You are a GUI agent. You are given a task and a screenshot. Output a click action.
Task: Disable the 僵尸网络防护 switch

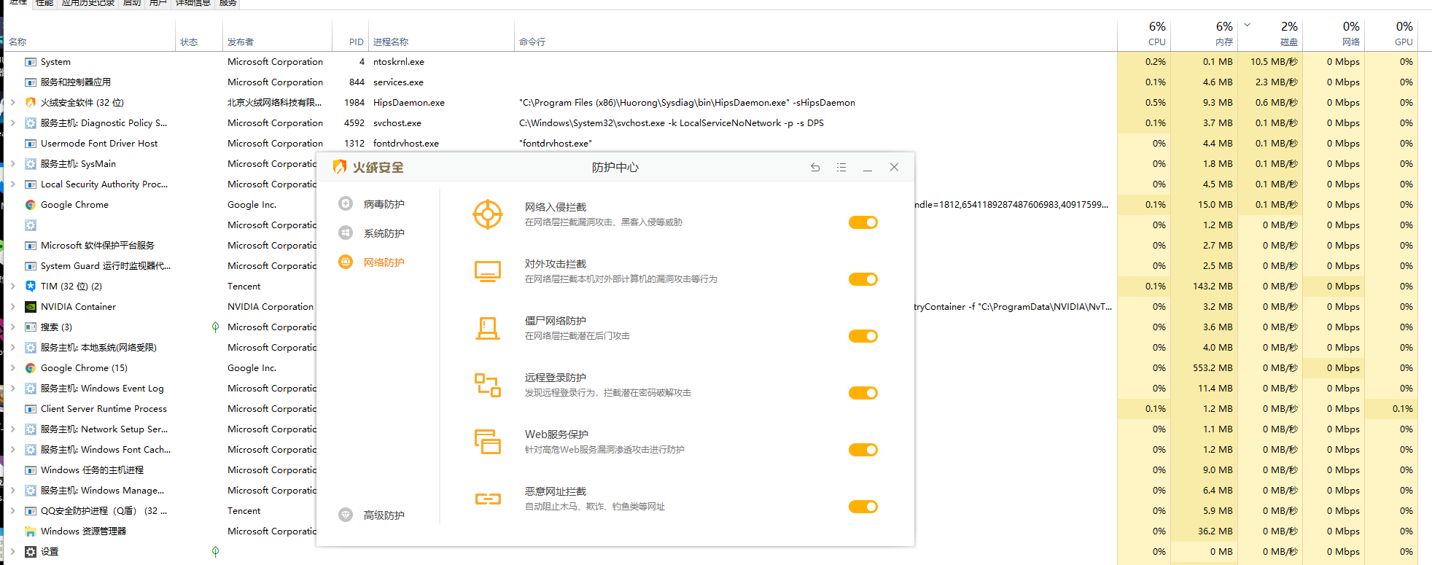point(863,336)
